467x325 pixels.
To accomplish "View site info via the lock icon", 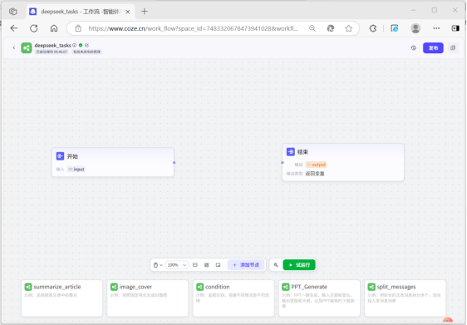I will click(78, 28).
